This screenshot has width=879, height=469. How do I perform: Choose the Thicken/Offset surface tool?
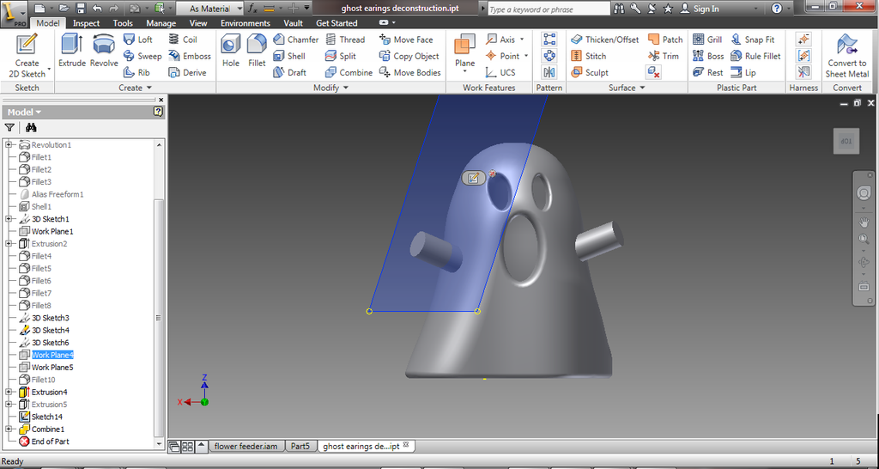pos(604,40)
